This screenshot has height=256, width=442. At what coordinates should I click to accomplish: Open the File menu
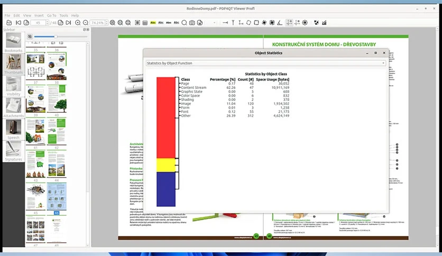(x=7, y=15)
